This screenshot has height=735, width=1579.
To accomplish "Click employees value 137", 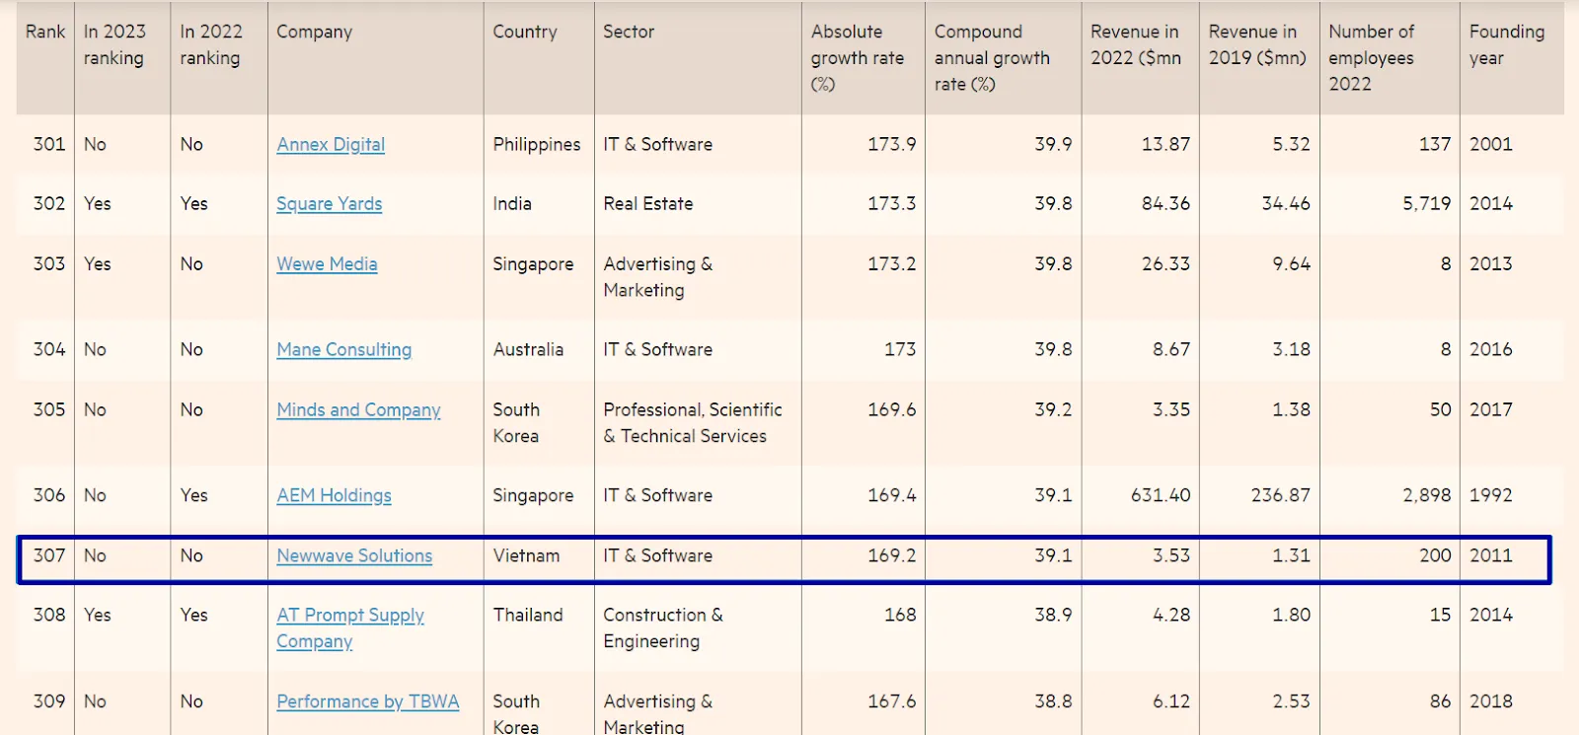I will pyautogui.click(x=1435, y=144).
